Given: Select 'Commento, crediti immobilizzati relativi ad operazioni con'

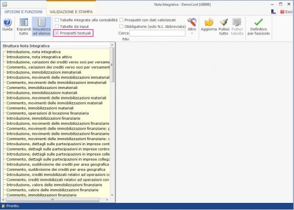Looking at the screenshot, I should (x=58, y=180).
